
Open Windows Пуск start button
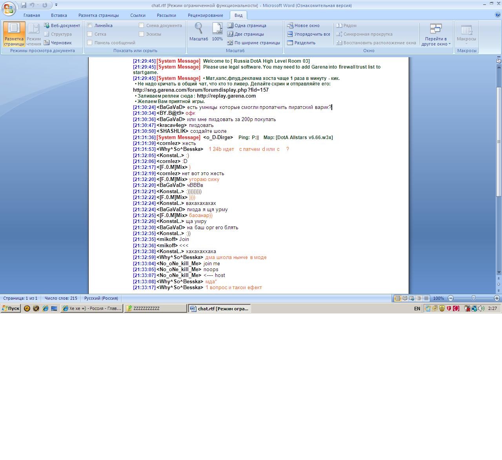click(x=11, y=308)
